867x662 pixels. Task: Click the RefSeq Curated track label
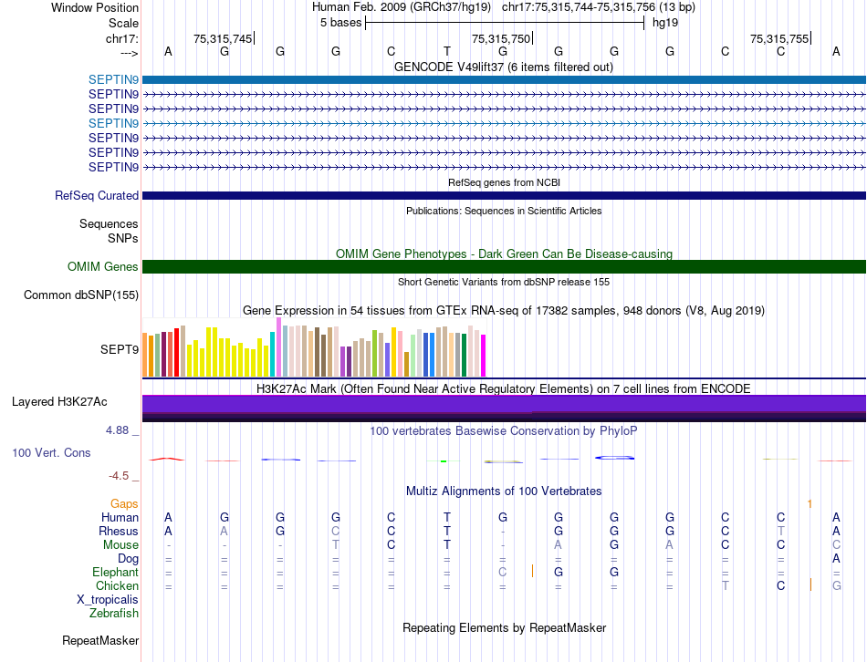pyautogui.click(x=97, y=195)
